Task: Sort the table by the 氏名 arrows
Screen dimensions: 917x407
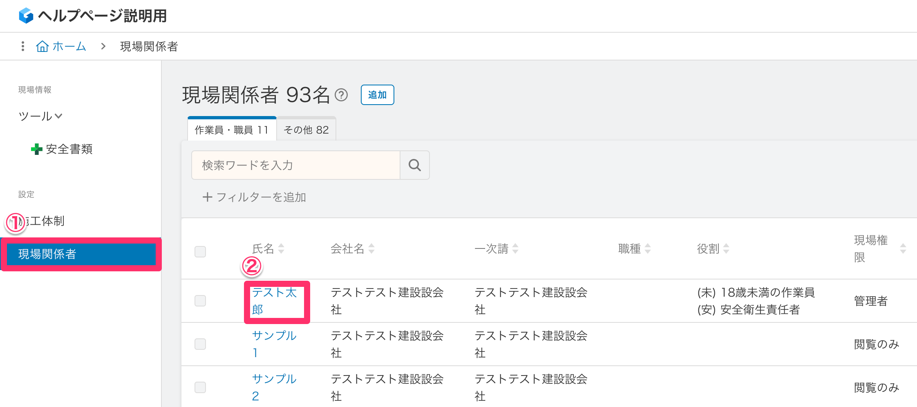Action: pyautogui.click(x=281, y=248)
